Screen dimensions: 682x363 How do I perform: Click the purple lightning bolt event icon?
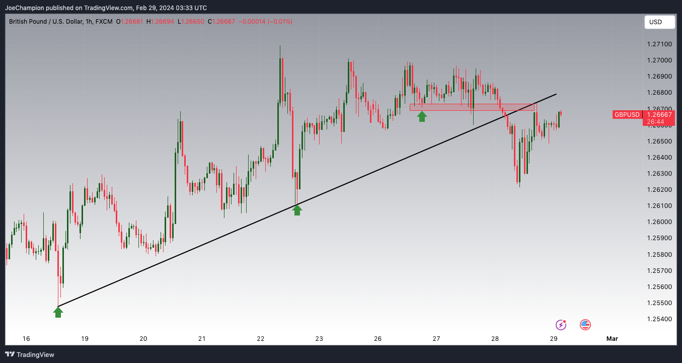click(561, 325)
